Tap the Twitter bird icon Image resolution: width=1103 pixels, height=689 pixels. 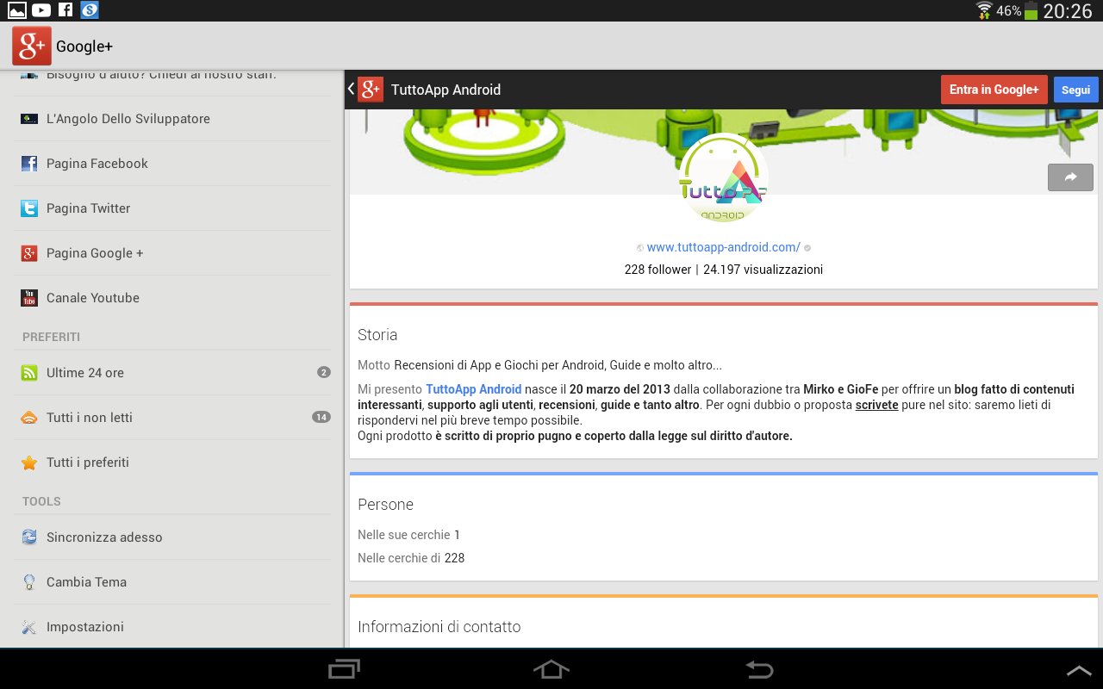point(29,208)
